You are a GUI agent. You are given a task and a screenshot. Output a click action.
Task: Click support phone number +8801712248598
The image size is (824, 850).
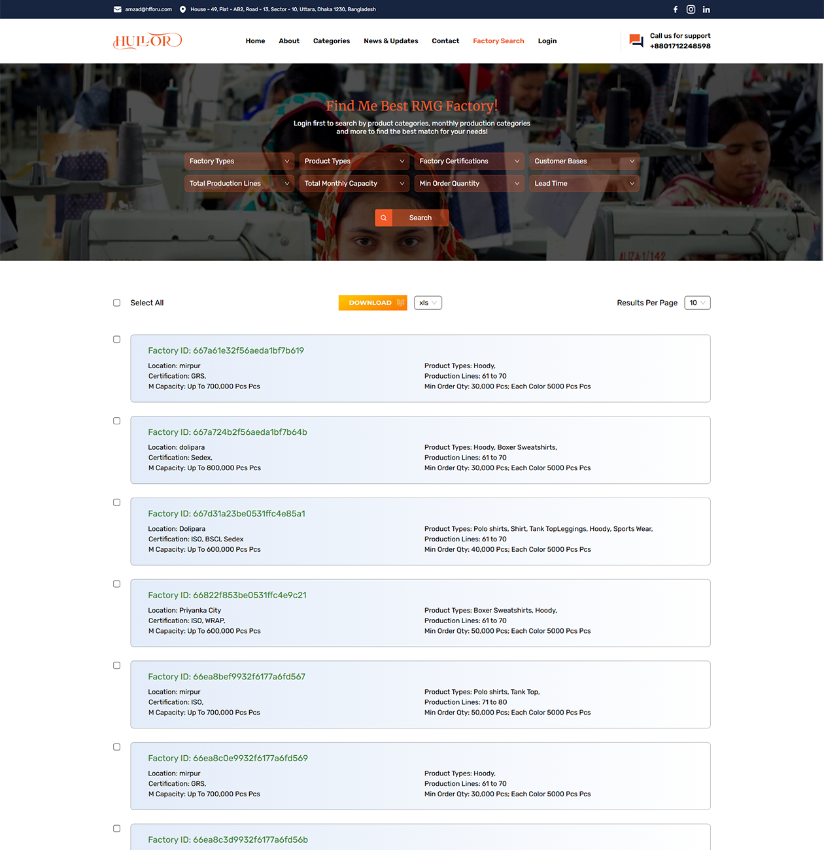click(x=680, y=46)
